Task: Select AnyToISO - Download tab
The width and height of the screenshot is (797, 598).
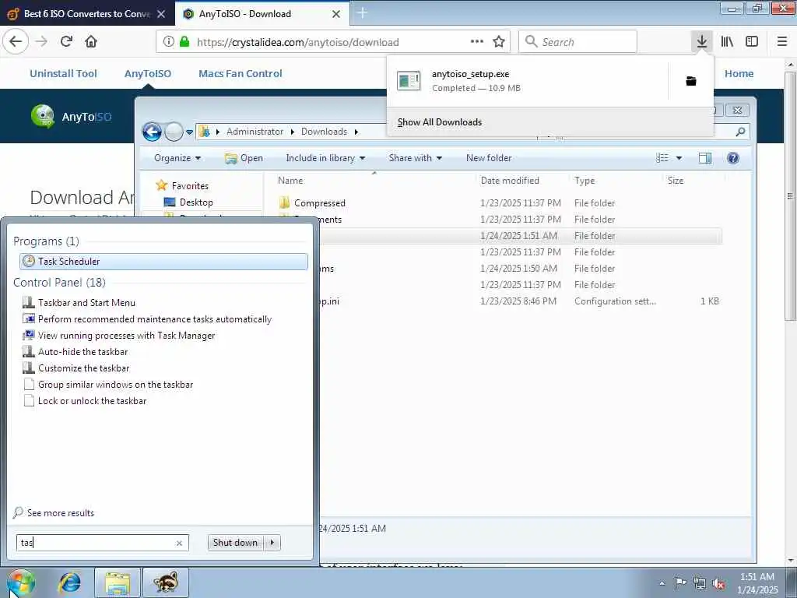Action: (262, 14)
